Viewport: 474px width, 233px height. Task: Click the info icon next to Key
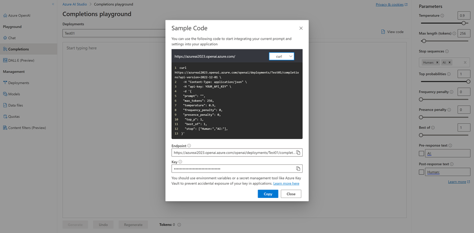180,162
